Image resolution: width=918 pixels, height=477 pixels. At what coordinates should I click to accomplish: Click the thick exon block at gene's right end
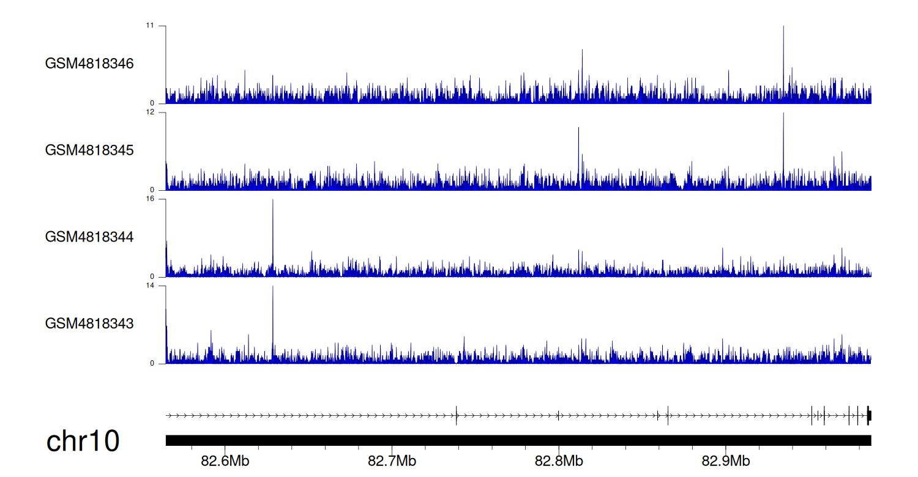coord(869,416)
